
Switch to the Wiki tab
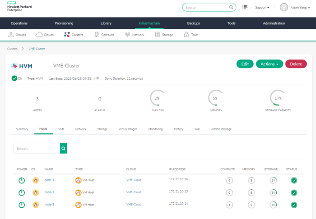(197, 129)
